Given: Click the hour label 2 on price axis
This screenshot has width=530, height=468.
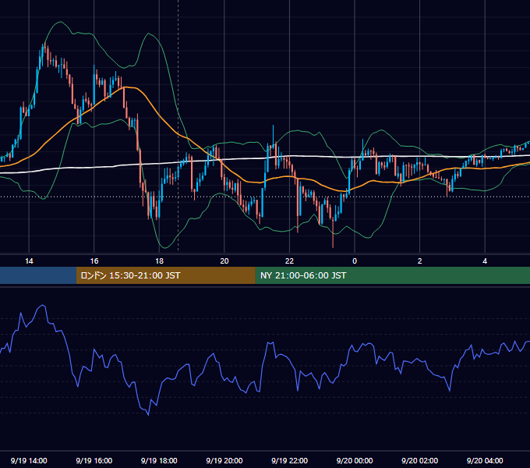Looking at the screenshot, I should (x=420, y=261).
